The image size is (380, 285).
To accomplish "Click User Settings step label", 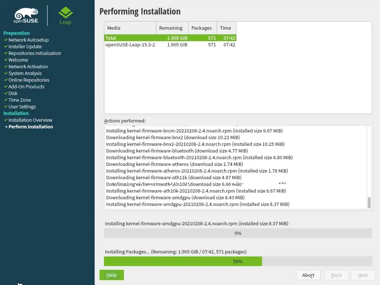I will (22, 107).
